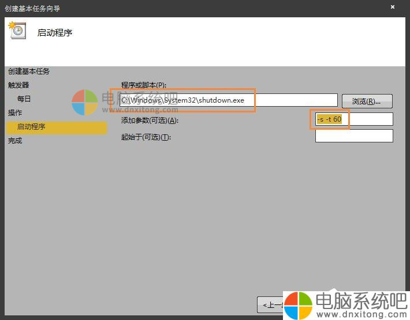Go to the 触发器 step
The image size is (410, 320).
tap(18, 85)
